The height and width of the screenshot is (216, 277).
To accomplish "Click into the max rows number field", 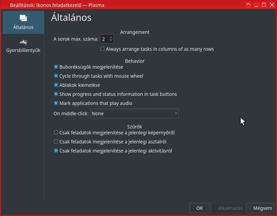I will (104, 39).
